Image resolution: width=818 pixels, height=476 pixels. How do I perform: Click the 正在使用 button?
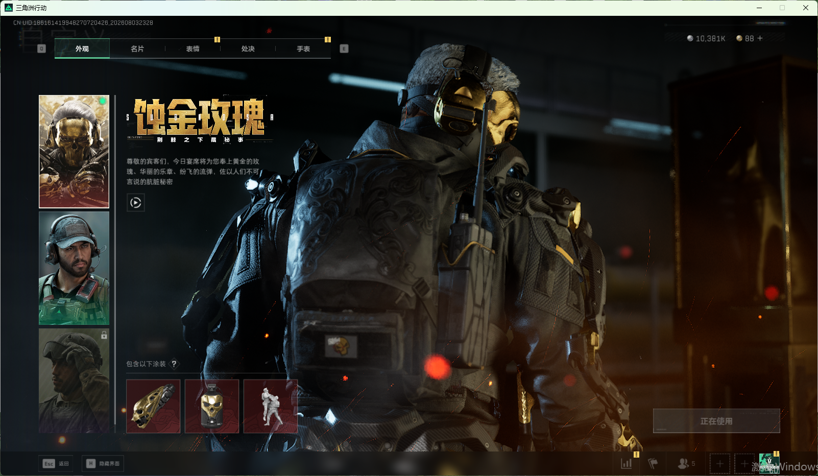(716, 421)
